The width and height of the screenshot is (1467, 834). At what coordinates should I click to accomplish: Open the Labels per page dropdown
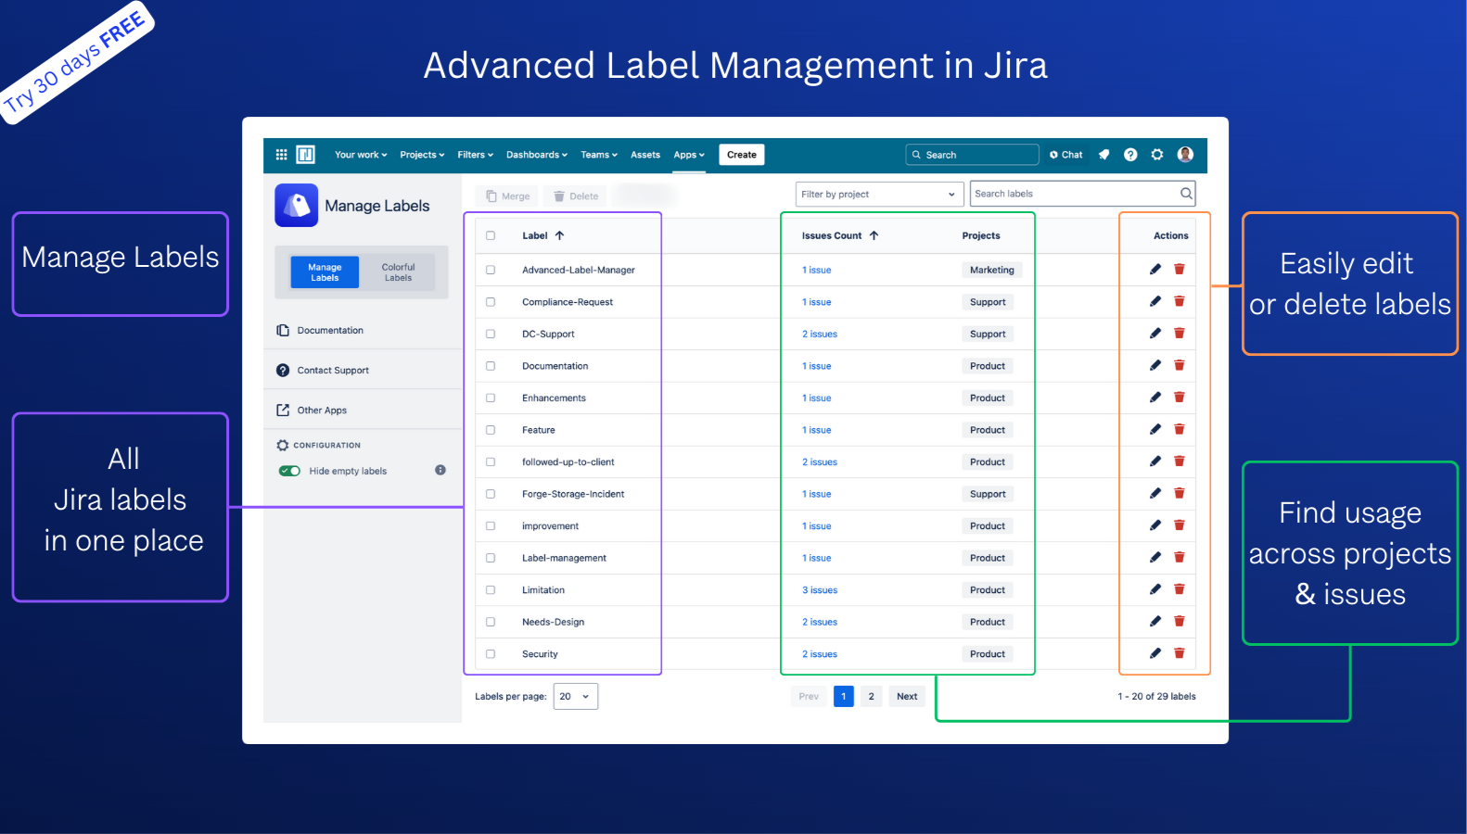[x=575, y=696]
